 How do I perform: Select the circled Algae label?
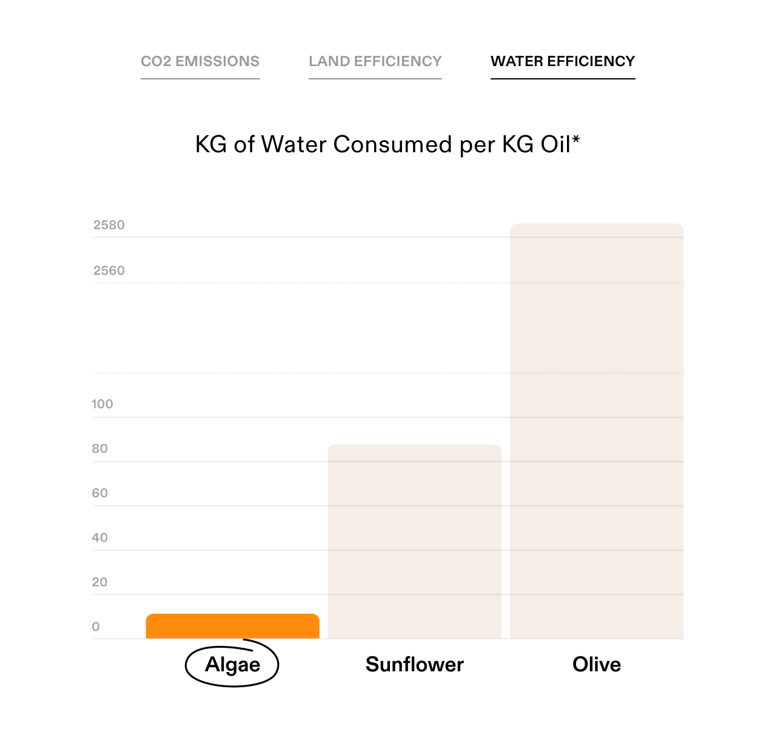coord(232,664)
